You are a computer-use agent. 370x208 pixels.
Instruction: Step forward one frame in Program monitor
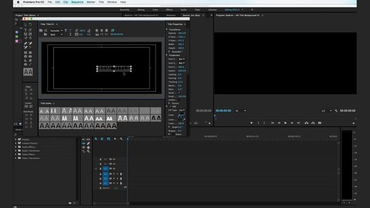point(292,123)
